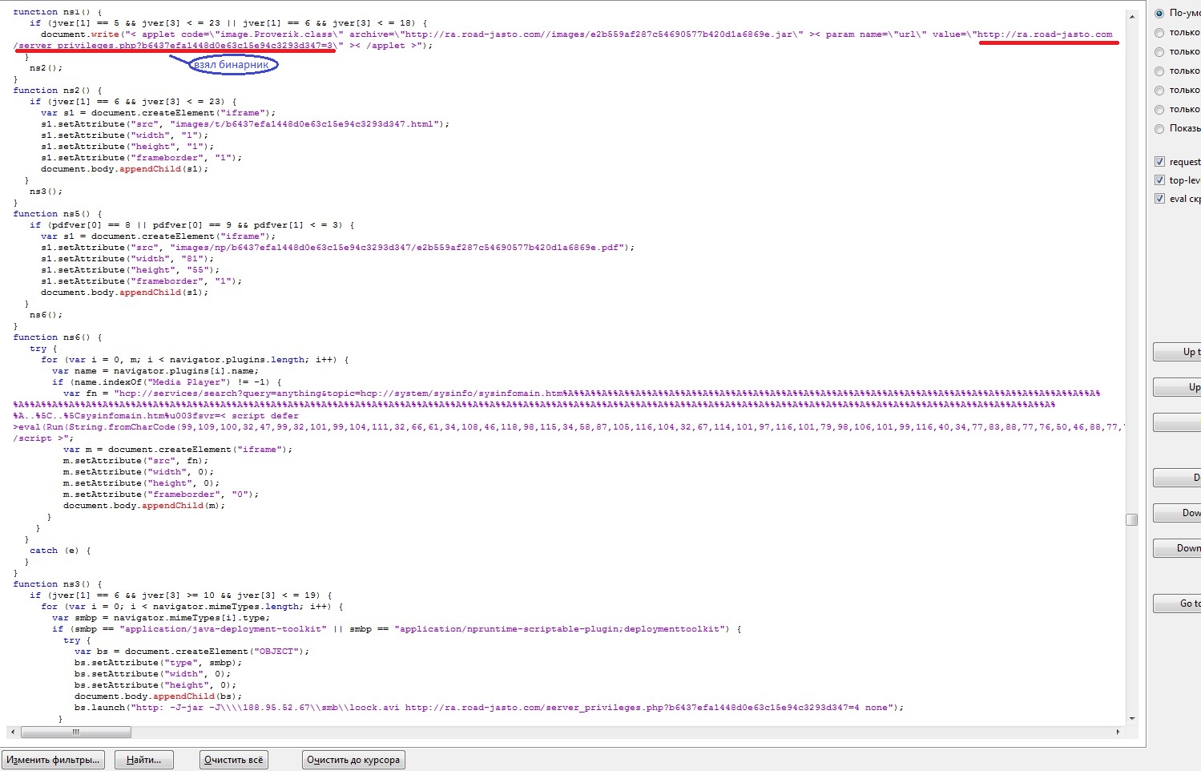Click the ">eval(Run(String.fromCharCode(" line
Screen dimensions: 1201x771
coord(569,427)
